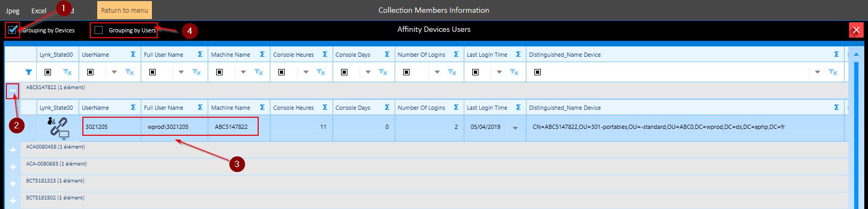Image resolution: width=868 pixels, height=209 pixels.
Task: Expand the ACA-0080683 group
Action: click(13, 167)
